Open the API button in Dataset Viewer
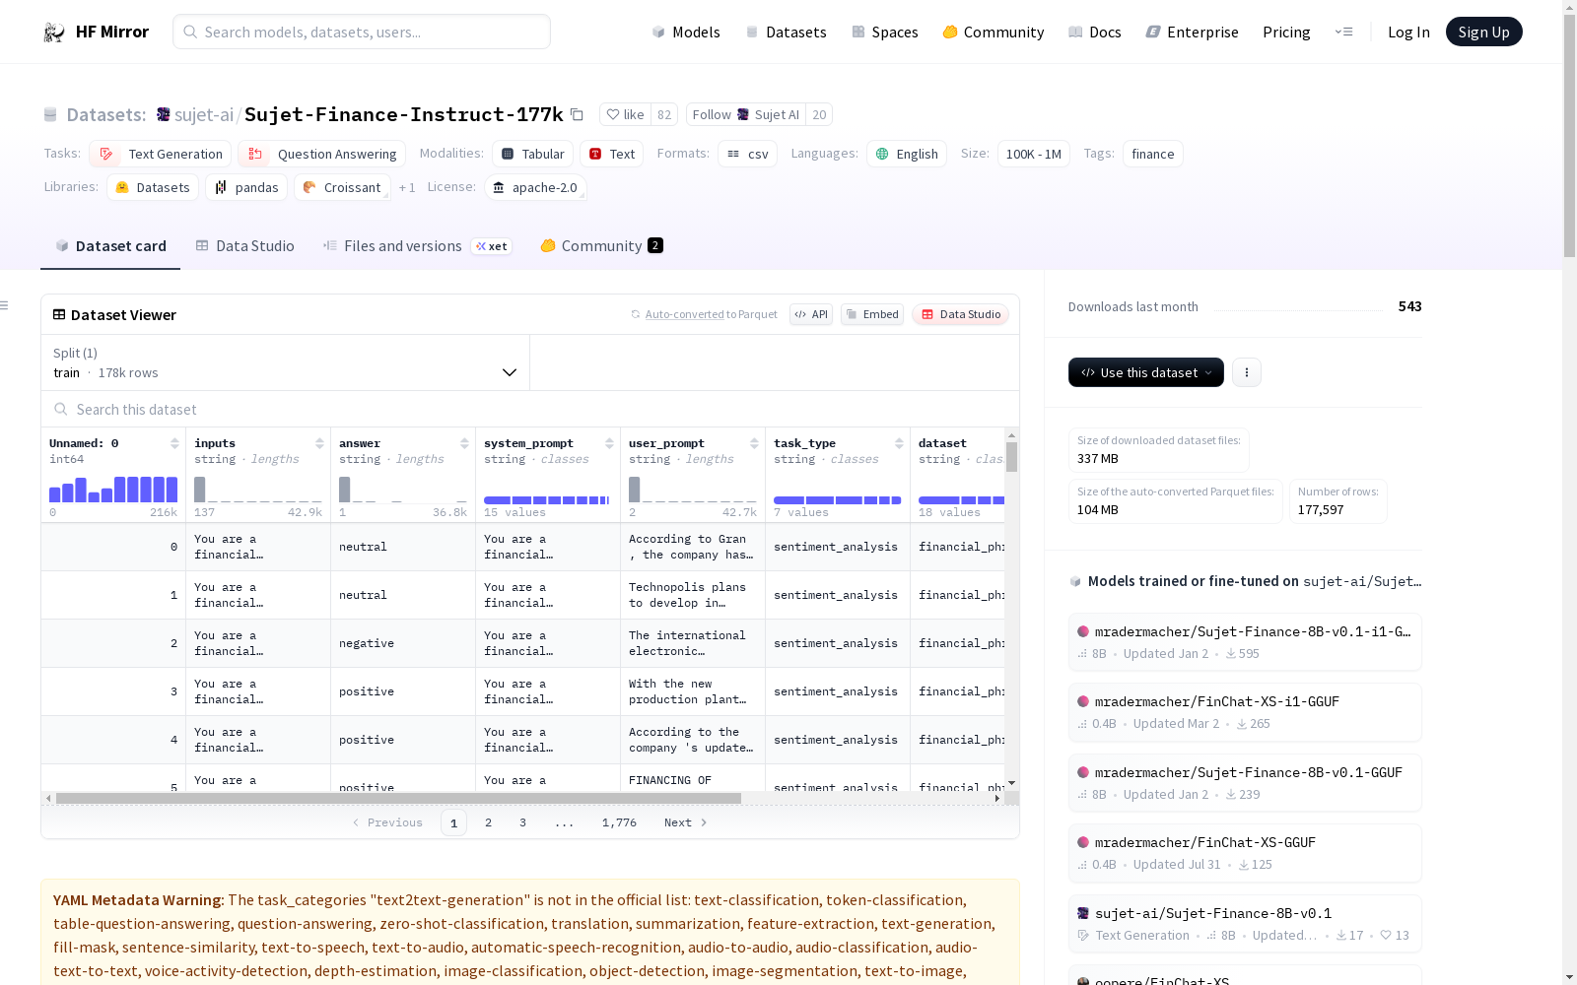The width and height of the screenshot is (1577, 985). pos(811,314)
